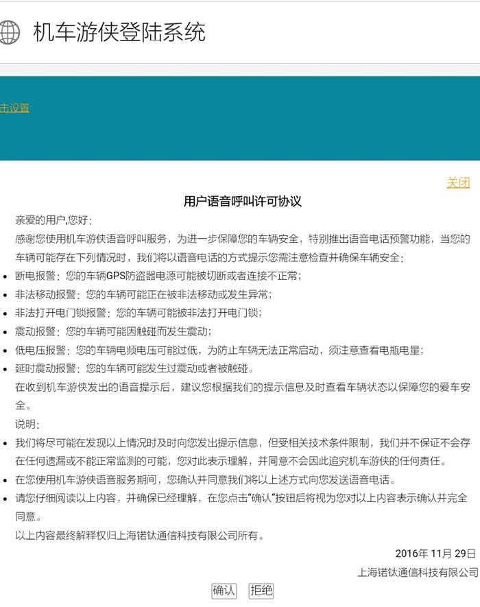Image resolution: width=480 pixels, height=607 pixels.
Task: Click the 用户语音呼叫许可协议 heading
Action: pos(242,202)
